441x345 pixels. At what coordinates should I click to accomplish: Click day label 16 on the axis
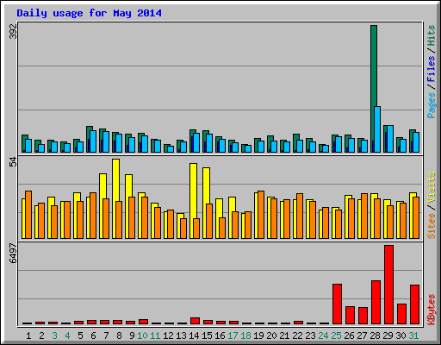220,336
